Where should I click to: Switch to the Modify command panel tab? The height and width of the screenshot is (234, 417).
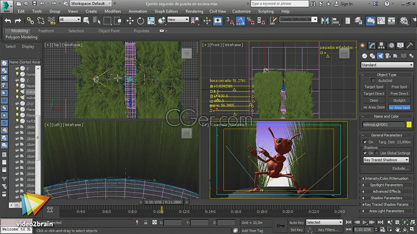coord(372,45)
